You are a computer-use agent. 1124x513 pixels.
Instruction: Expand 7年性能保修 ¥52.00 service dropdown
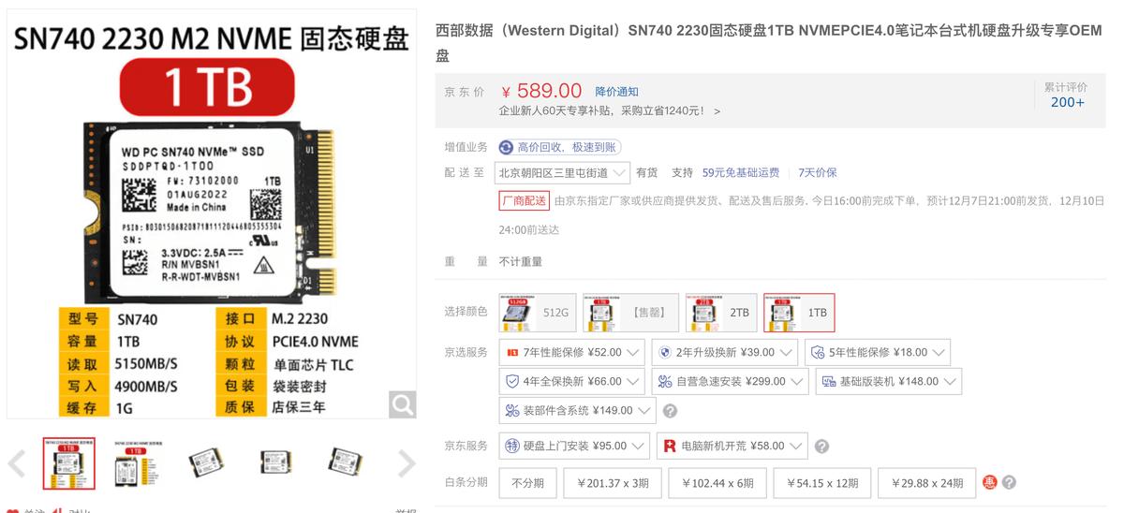[570, 353]
